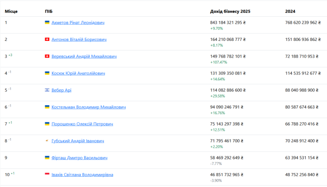This screenshot has height=187, width=327.
Task: Click the Israeli flag next to Вебер Арі
Action: click(47, 90)
